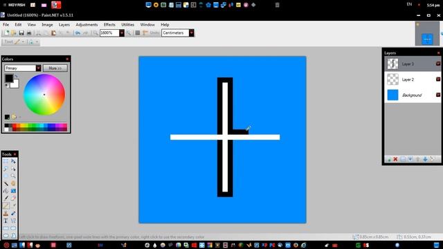443x249 pixels.
Task: Swap primary and secondary colors arrow
Action: (x=16, y=76)
